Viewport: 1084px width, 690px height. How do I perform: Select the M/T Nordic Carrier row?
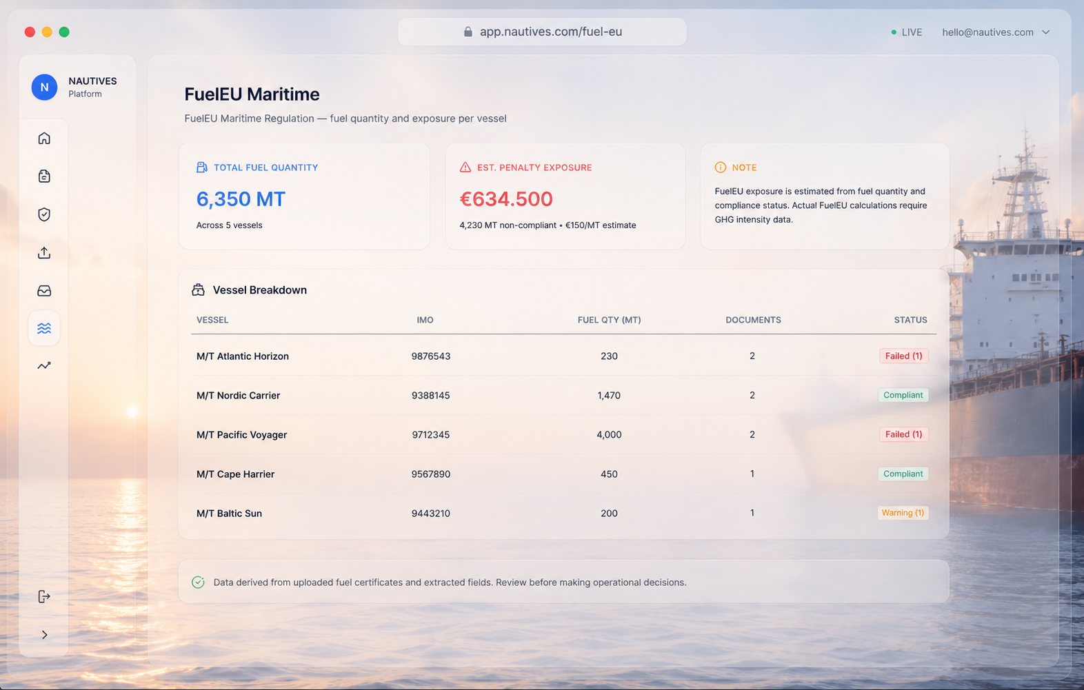563,396
